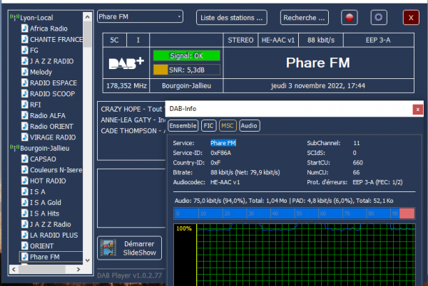Click the red record button icon

[350, 18]
